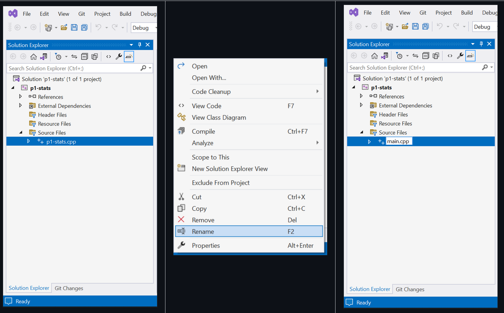The height and width of the screenshot is (313, 504).
Task: Click the Properties wrench icon in context menu
Action: click(x=181, y=245)
